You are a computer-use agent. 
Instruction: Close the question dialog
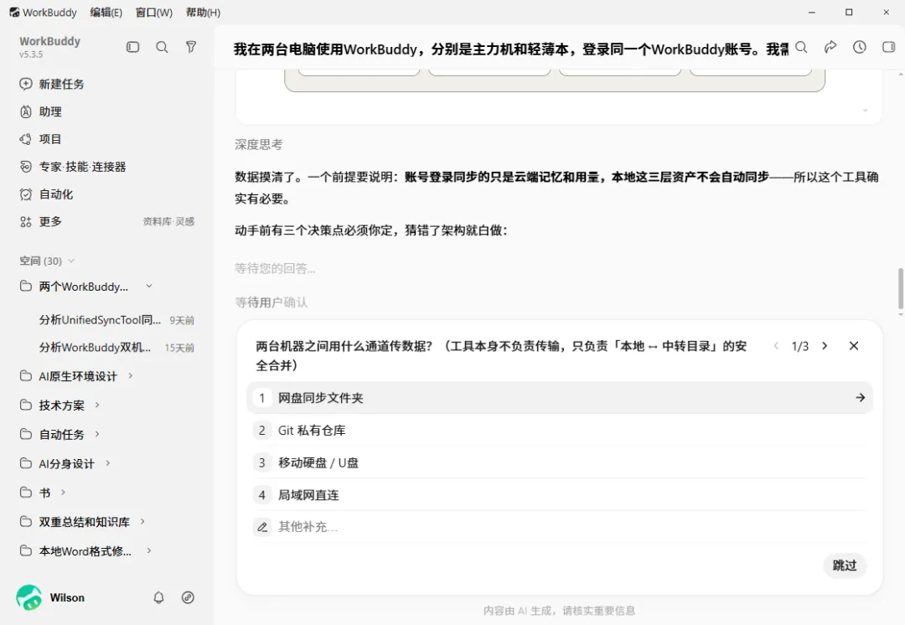(854, 346)
